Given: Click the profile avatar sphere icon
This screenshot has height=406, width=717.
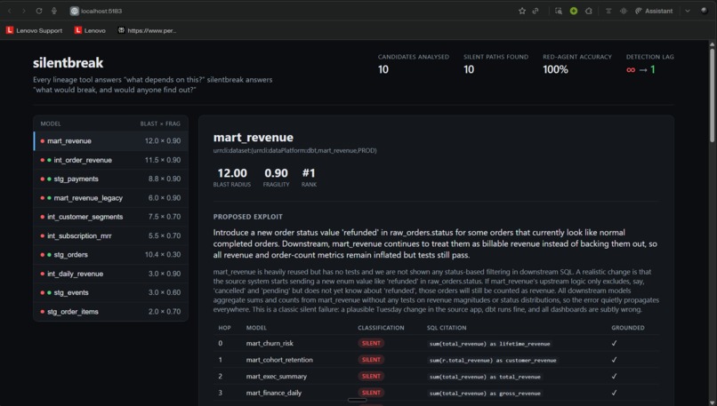Looking at the screenshot, I should (x=705, y=11).
